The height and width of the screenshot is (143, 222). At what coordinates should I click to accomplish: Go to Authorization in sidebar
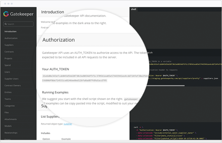[x=11, y=38]
